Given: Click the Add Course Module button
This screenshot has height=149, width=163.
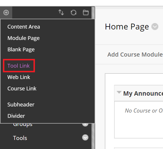Looking at the screenshot, I should tap(135, 55).
